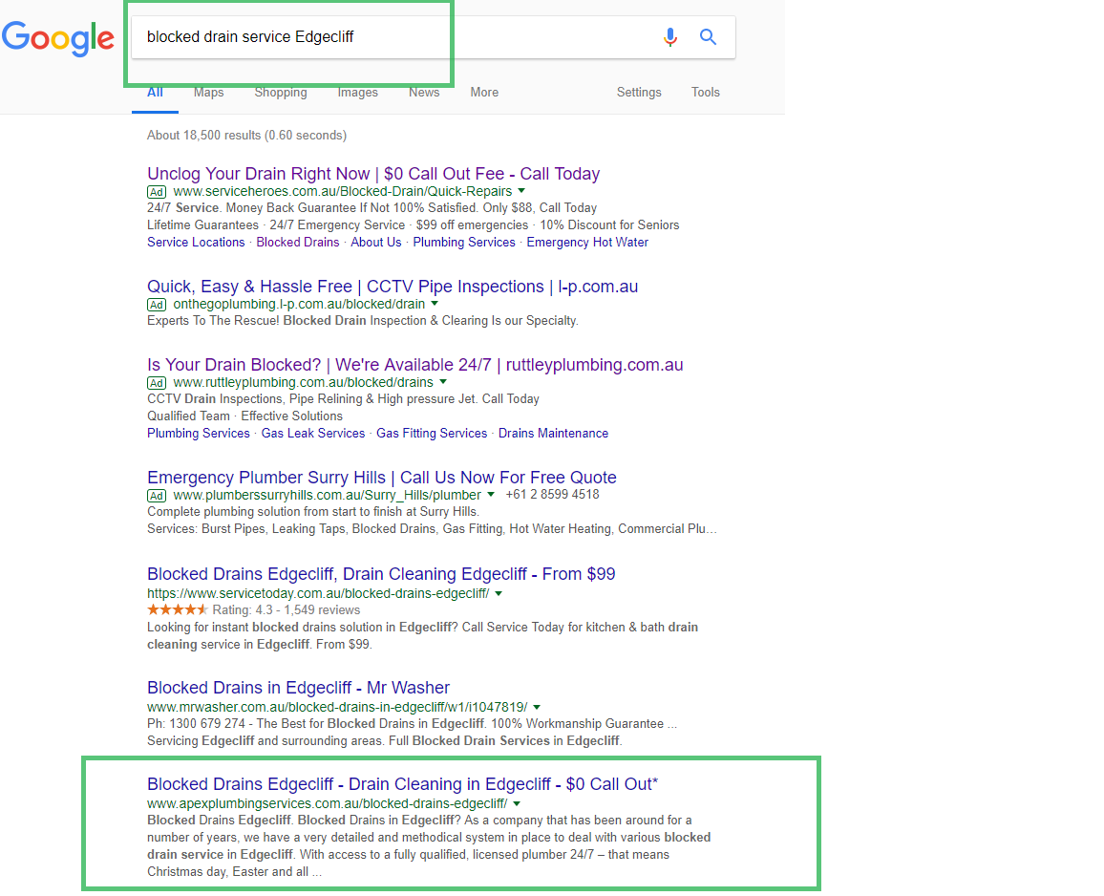Open the More menu

[x=484, y=93]
